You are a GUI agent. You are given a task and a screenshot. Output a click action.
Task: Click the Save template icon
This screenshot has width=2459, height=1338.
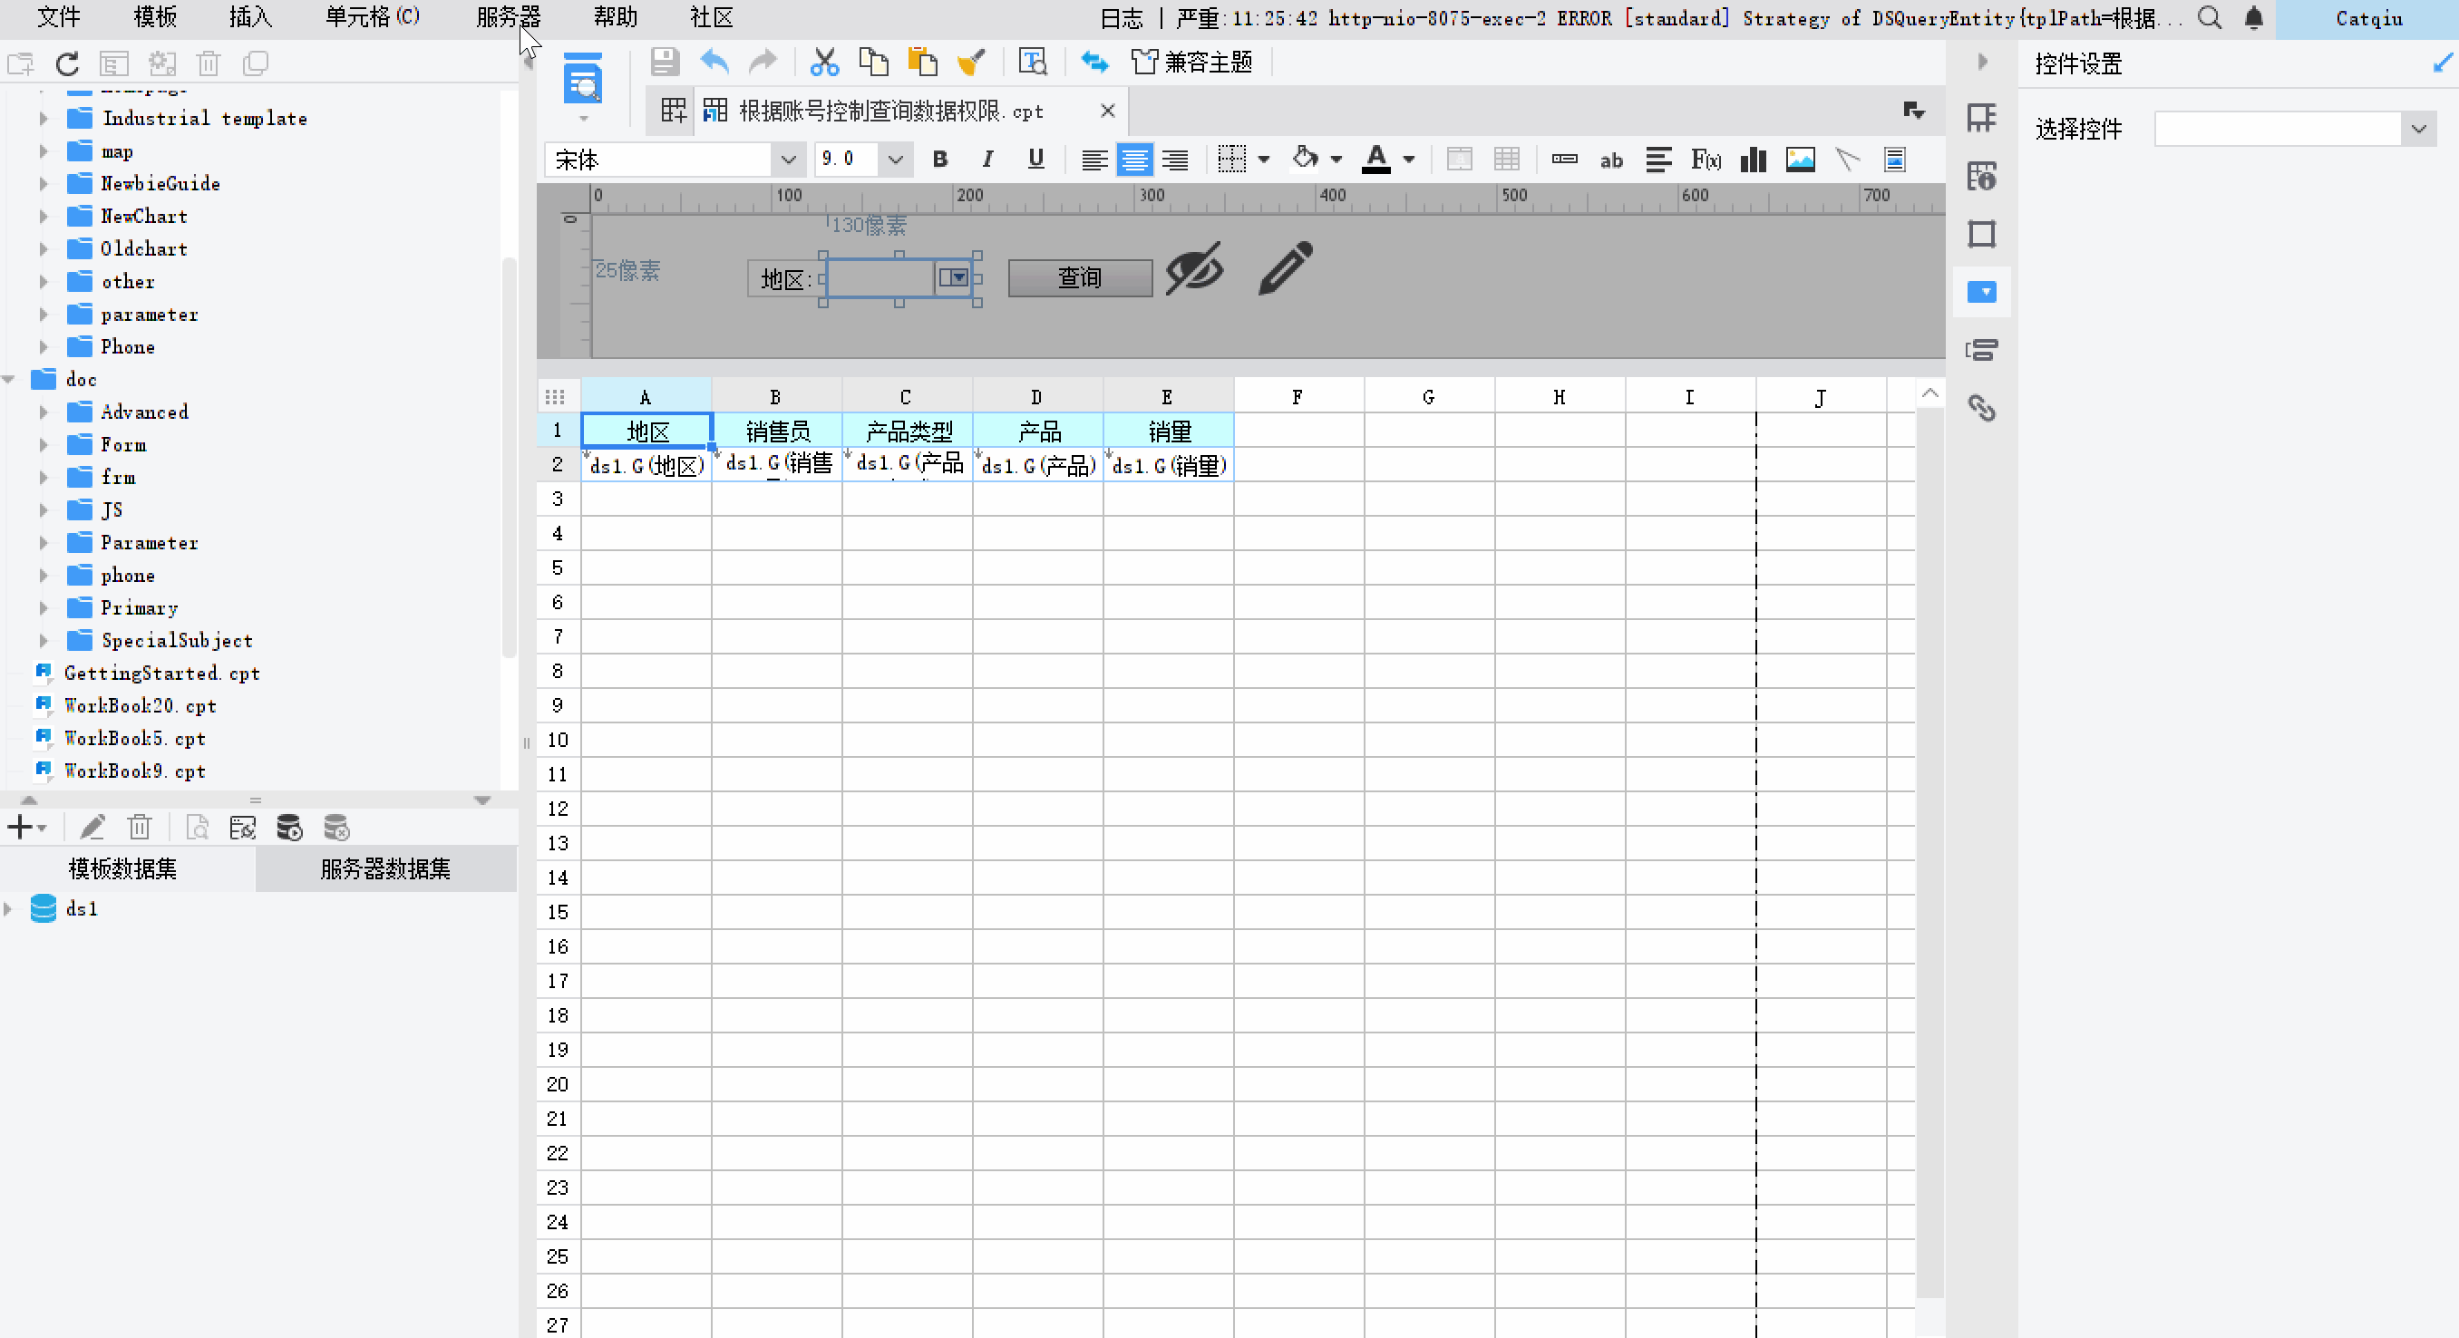pyautogui.click(x=665, y=63)
